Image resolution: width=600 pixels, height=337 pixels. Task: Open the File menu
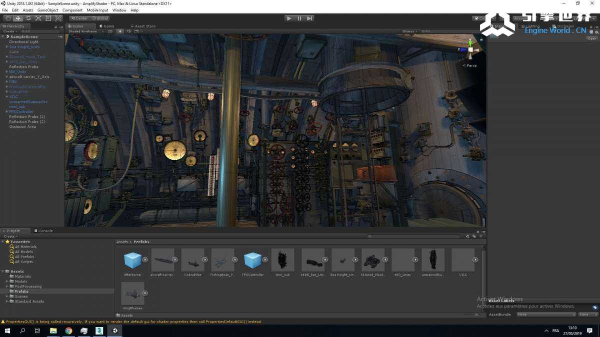(5, 10)
